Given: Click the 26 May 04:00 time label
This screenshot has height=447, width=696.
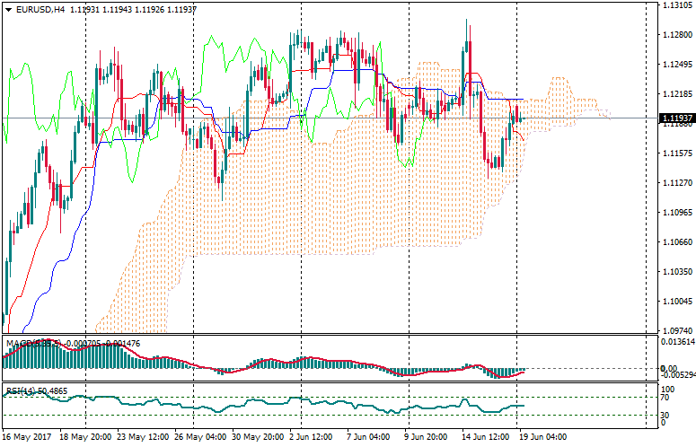Looking at the screenshot, I should (202, 437).
